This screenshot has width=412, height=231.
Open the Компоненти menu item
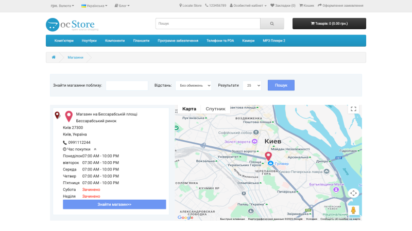click(115, 41)
